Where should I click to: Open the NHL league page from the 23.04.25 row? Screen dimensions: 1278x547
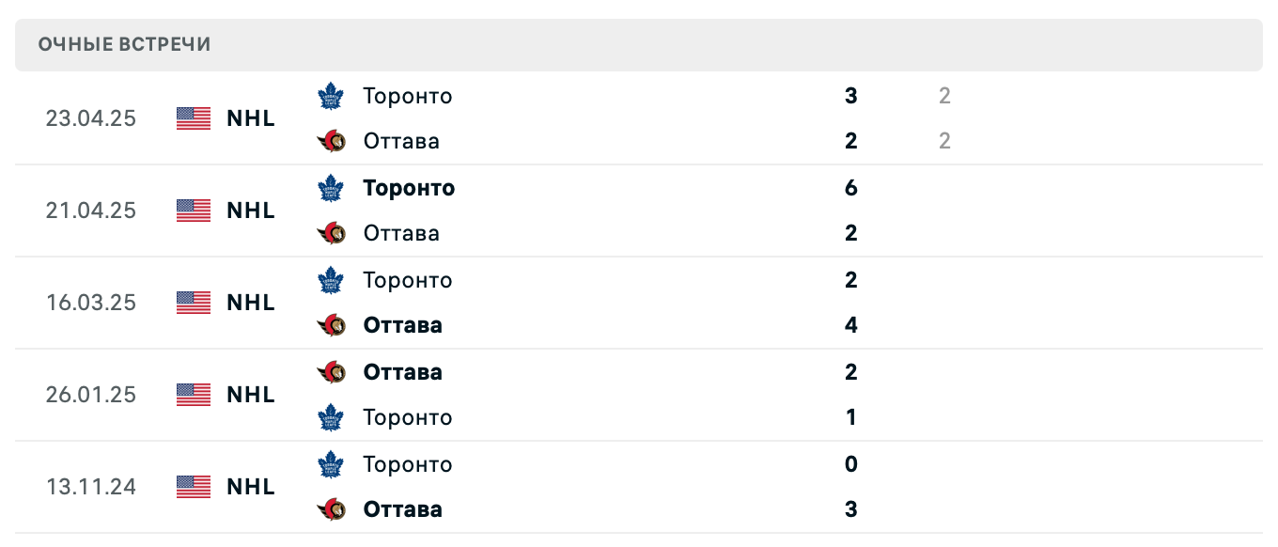coord(249,117)
